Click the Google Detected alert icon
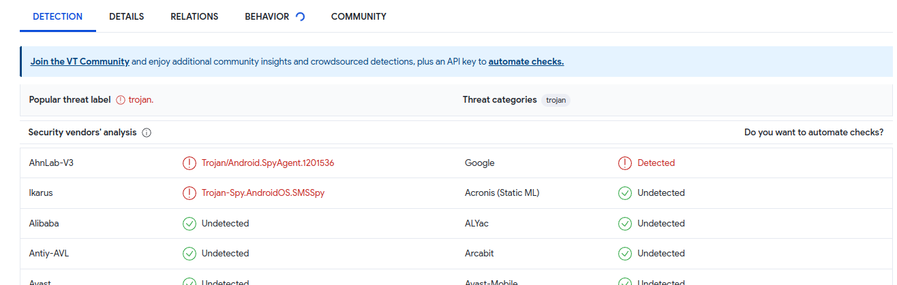This screenshot has height=285, width=897. pyautogui.click(x=625, y=163)
